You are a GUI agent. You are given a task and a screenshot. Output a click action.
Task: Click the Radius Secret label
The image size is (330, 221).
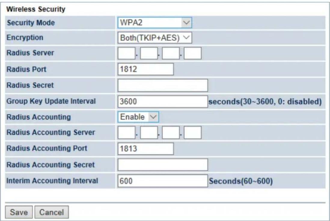[30, 85]
